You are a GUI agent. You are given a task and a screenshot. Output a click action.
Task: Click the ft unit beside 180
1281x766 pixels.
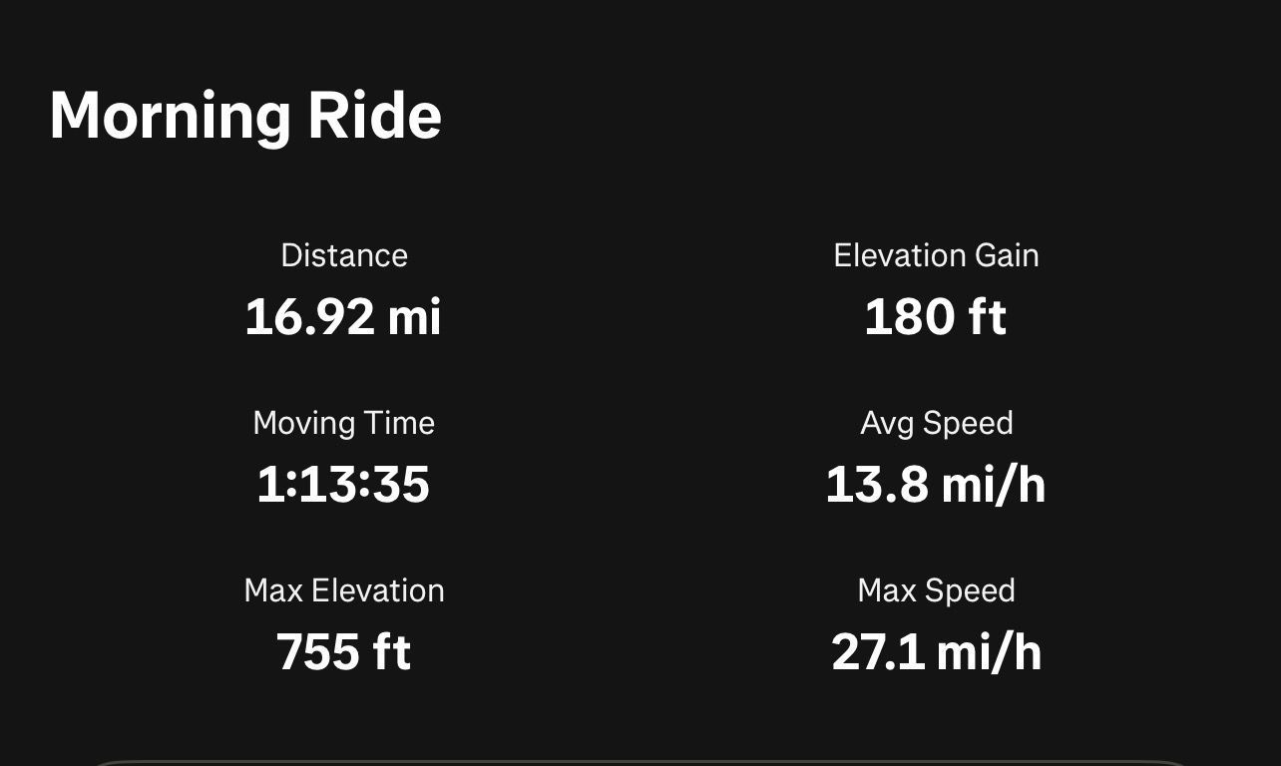tap(988, 317)
